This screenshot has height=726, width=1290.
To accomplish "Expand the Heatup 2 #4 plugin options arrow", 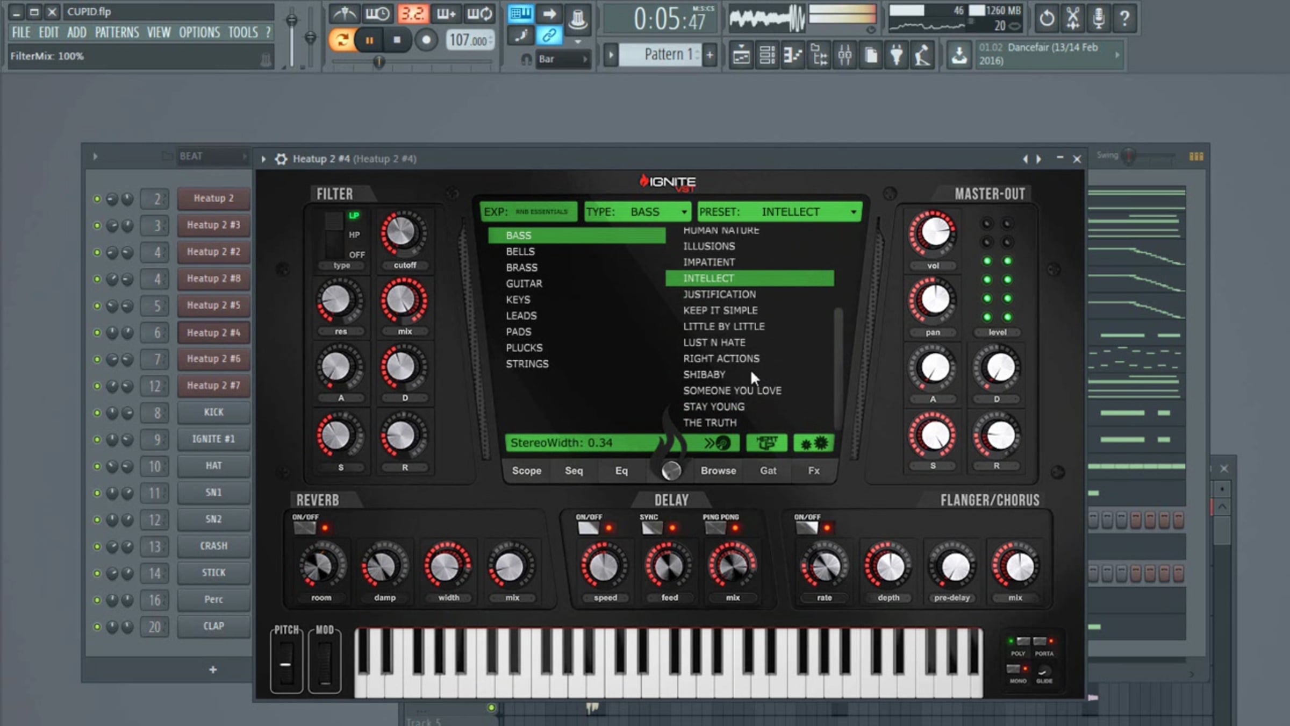I will [x=263, y=159].
